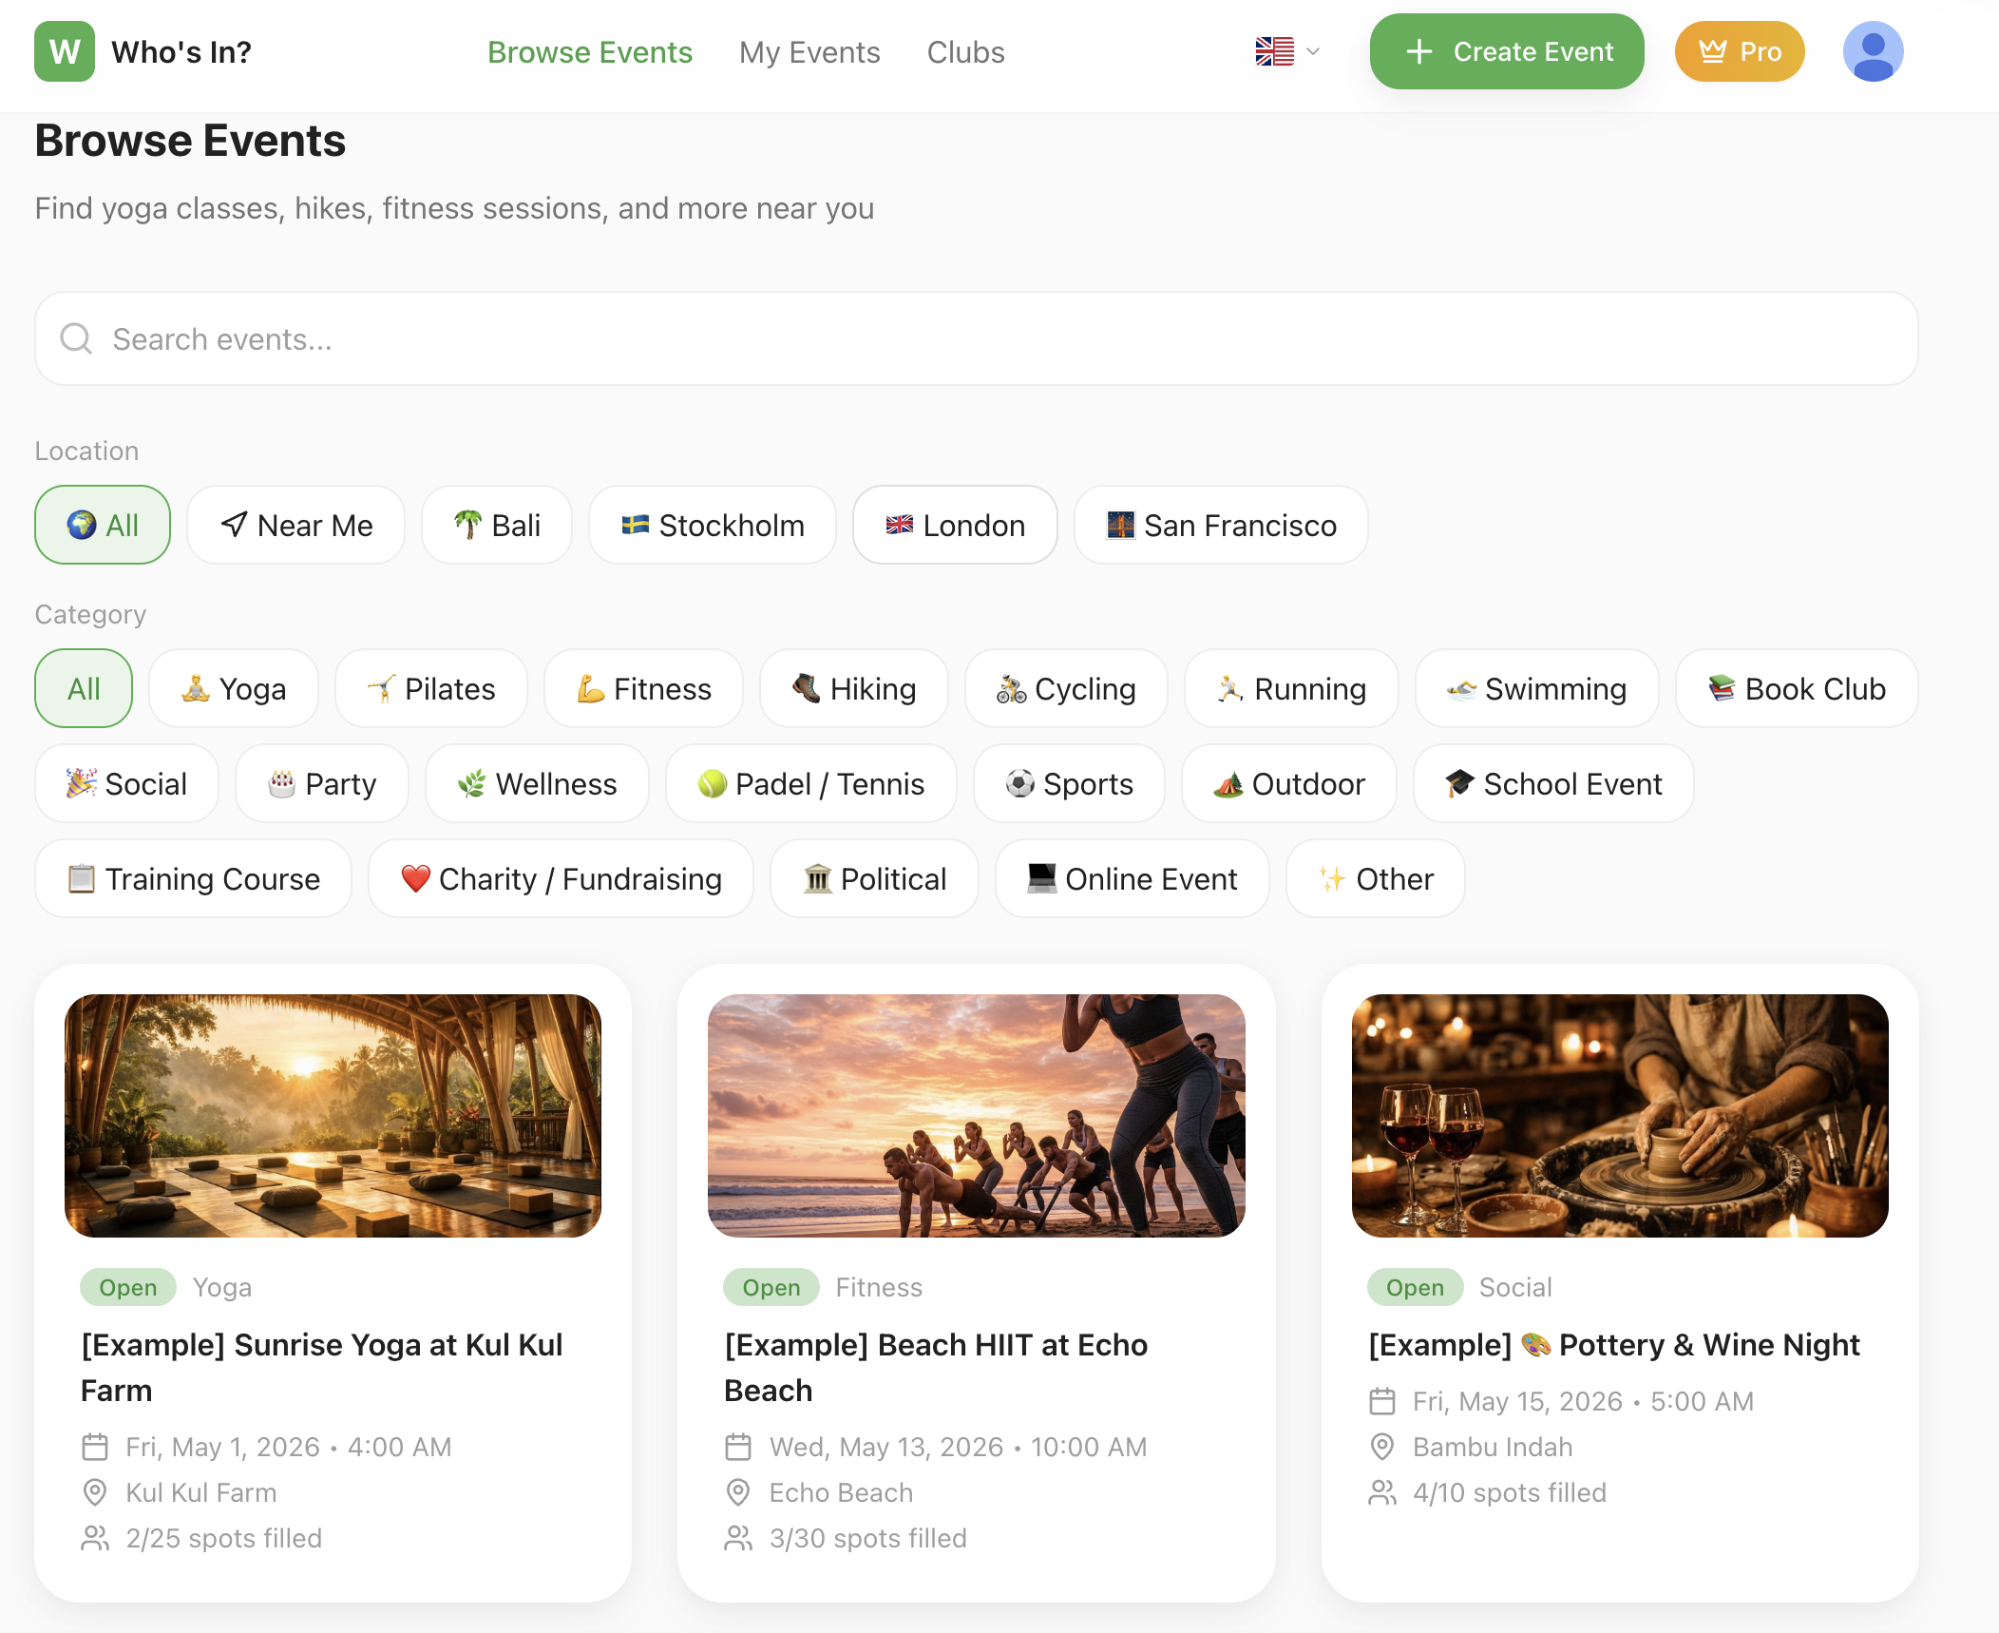1999x1633 pixels.
Task: Choose the Cycling category chip
Action: tap(1066, 688)
